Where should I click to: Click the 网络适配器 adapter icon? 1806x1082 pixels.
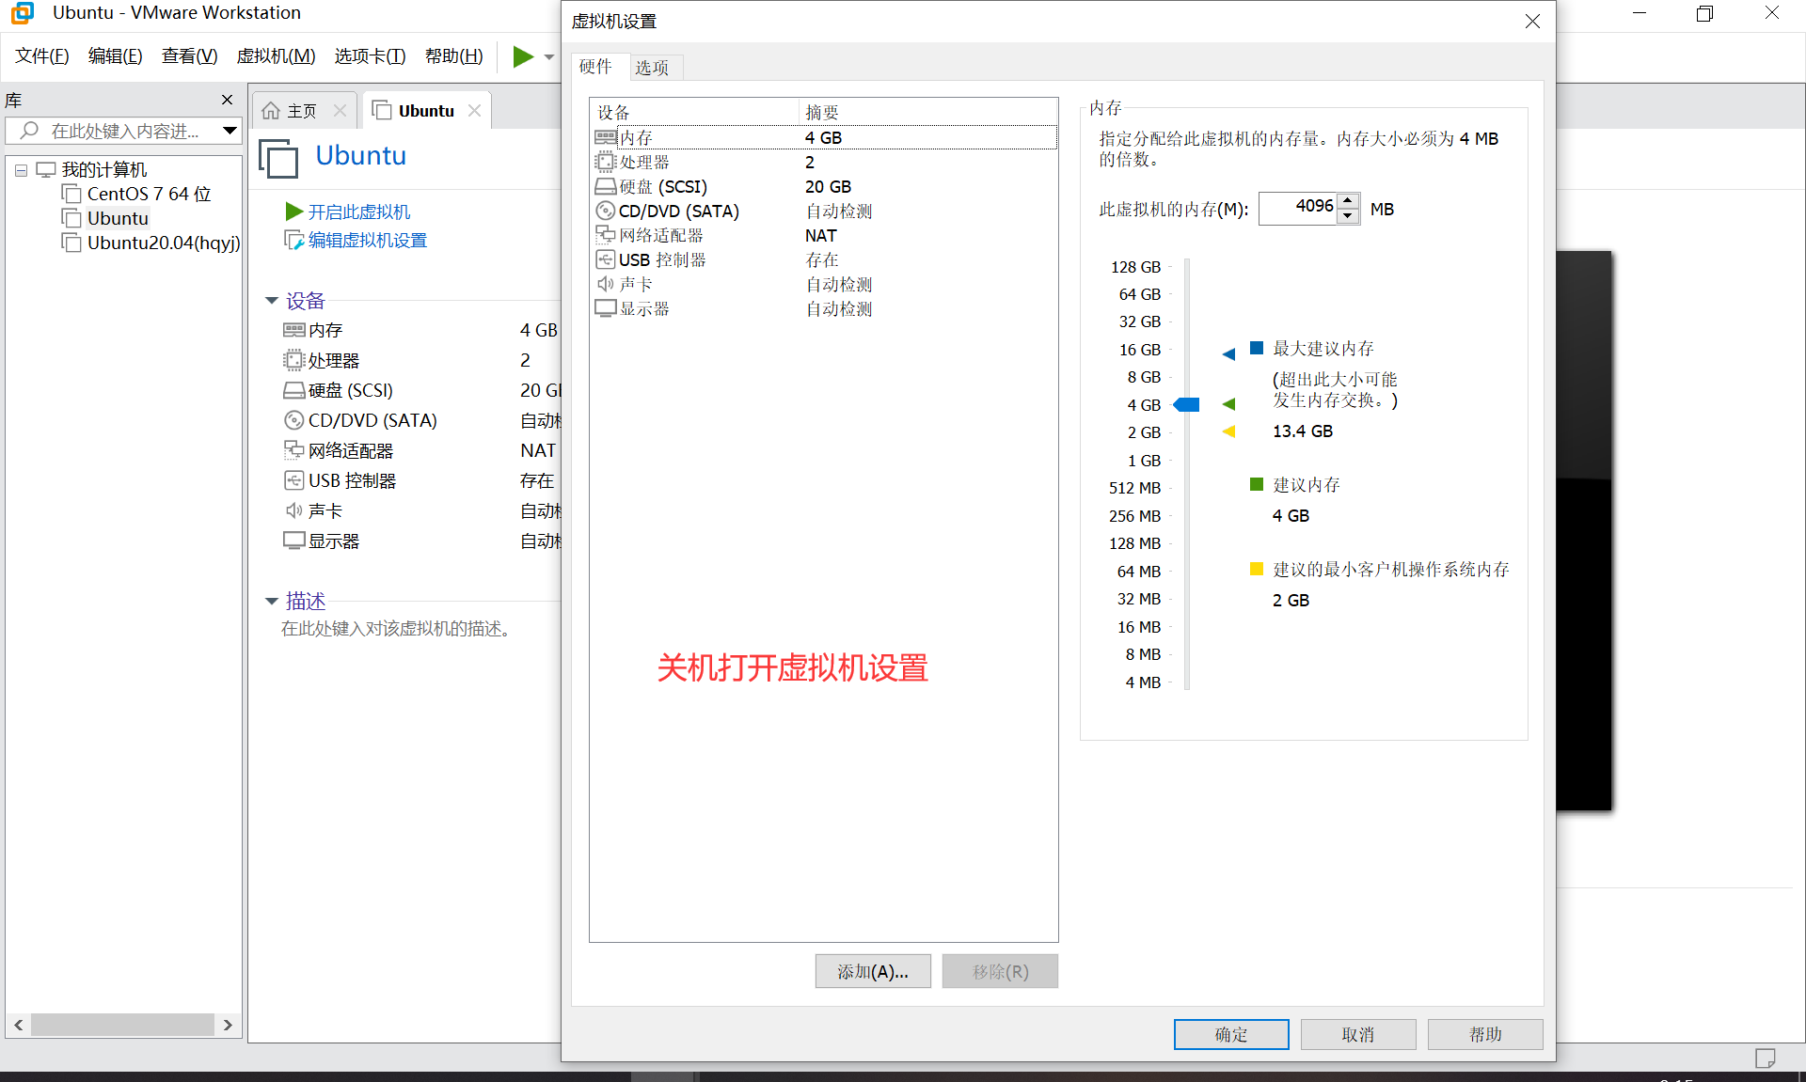pos(606,235)
